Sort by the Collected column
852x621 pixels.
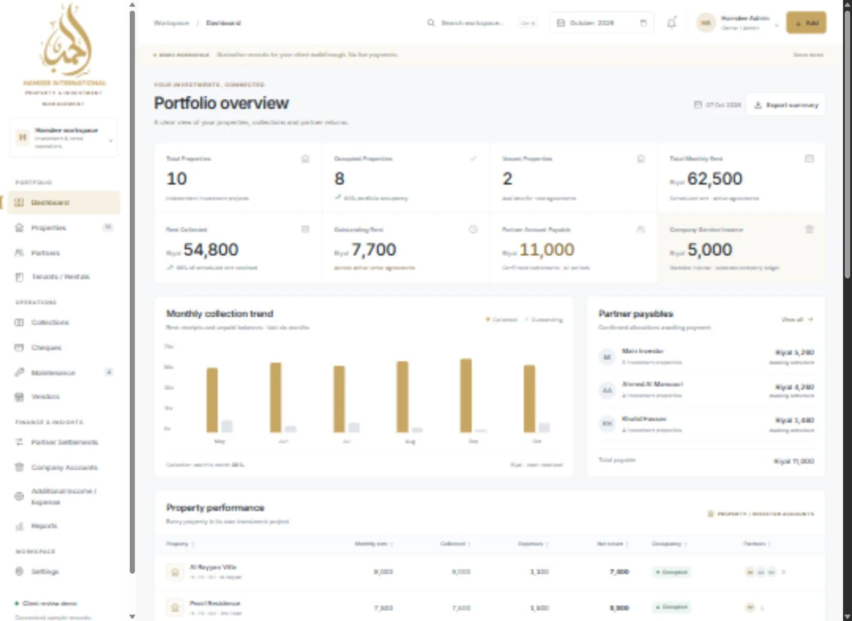[x=455, y=544]
